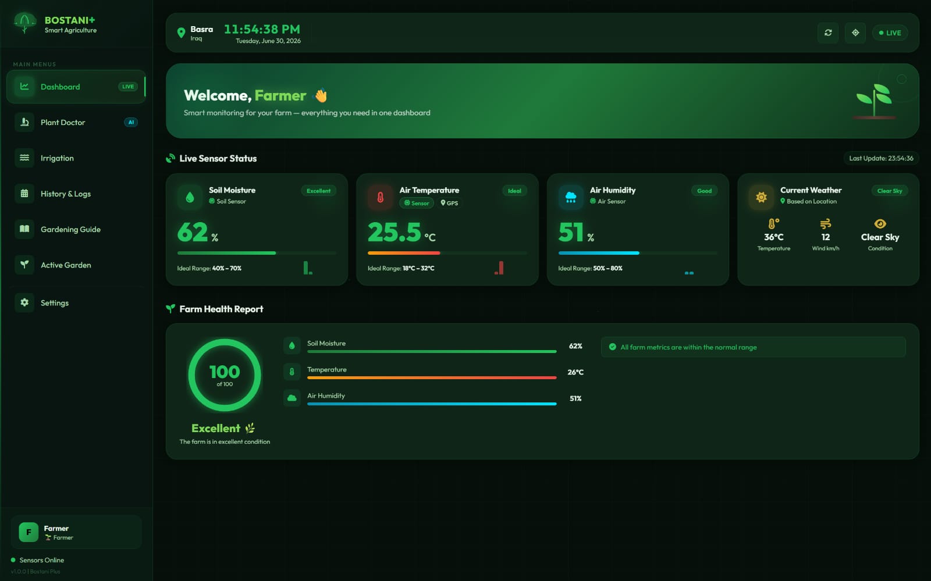Viewport: 931px width, 581px height.
Task: Click the refresh icon in top bar
Action: click(828, 33)
